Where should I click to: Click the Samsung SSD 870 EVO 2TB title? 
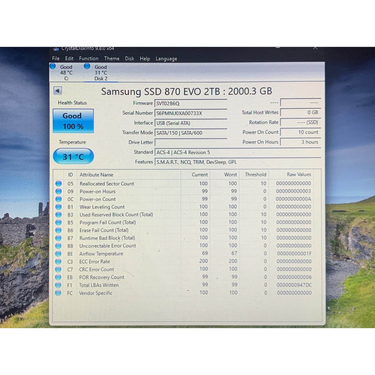186,91
